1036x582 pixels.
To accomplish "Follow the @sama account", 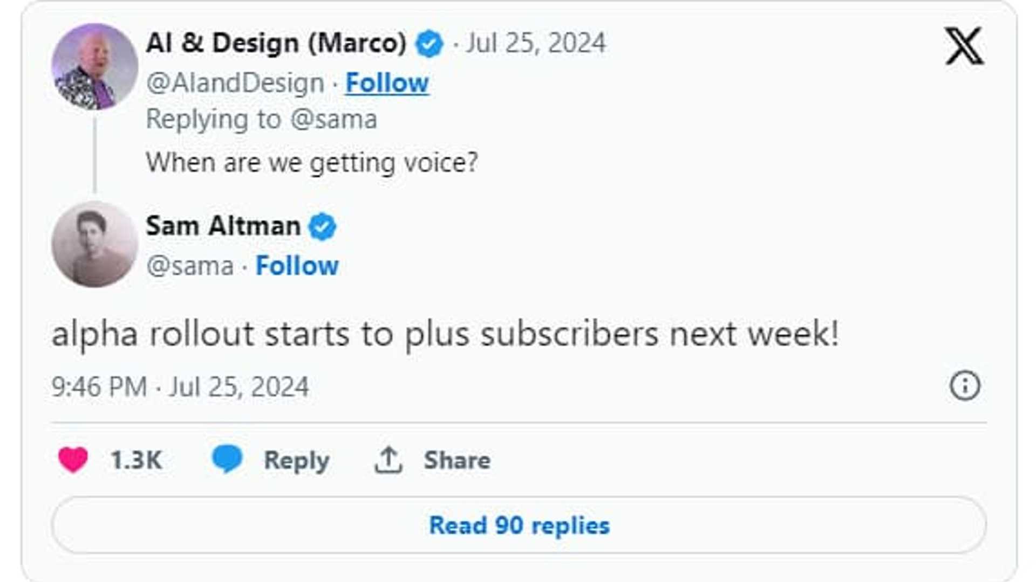I will [x=297, y=266].
